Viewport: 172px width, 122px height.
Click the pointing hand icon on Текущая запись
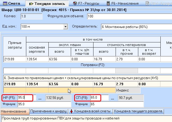click(x=31, y=4)
